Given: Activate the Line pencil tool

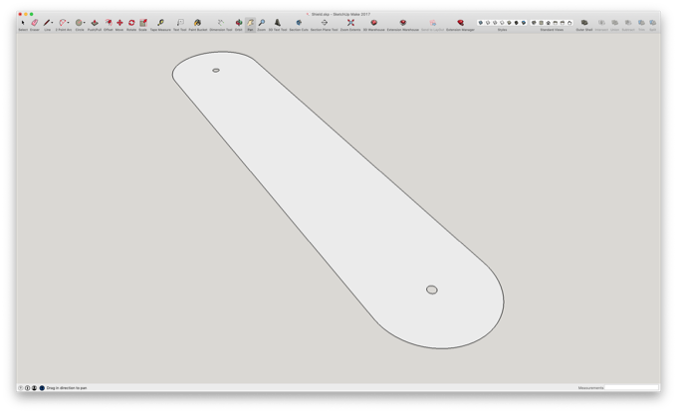Looking at the screenshot, I should 46,23.
